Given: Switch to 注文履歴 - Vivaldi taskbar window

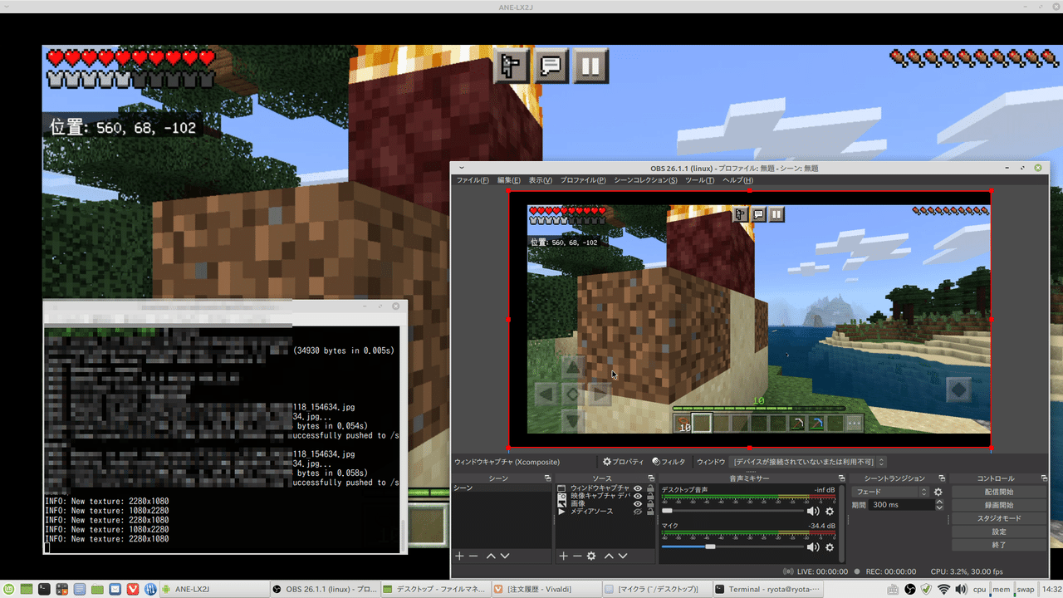Looking at the screenshot, I should [x=546, y=589].
